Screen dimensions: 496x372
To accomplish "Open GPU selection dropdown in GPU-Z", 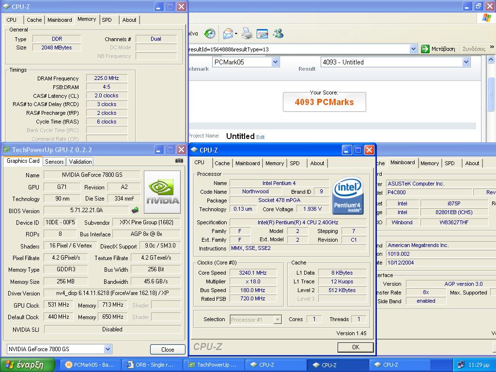I will pos(108,349).
